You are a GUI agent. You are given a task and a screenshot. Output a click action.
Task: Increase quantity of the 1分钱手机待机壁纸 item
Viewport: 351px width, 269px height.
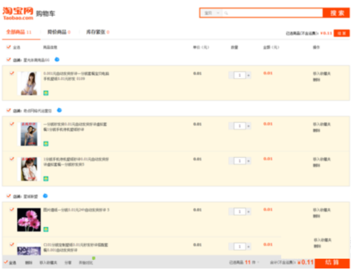coord(248,161)
